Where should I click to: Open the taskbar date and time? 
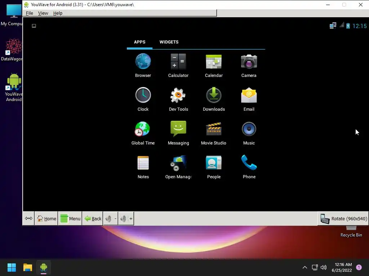point(342,267)
